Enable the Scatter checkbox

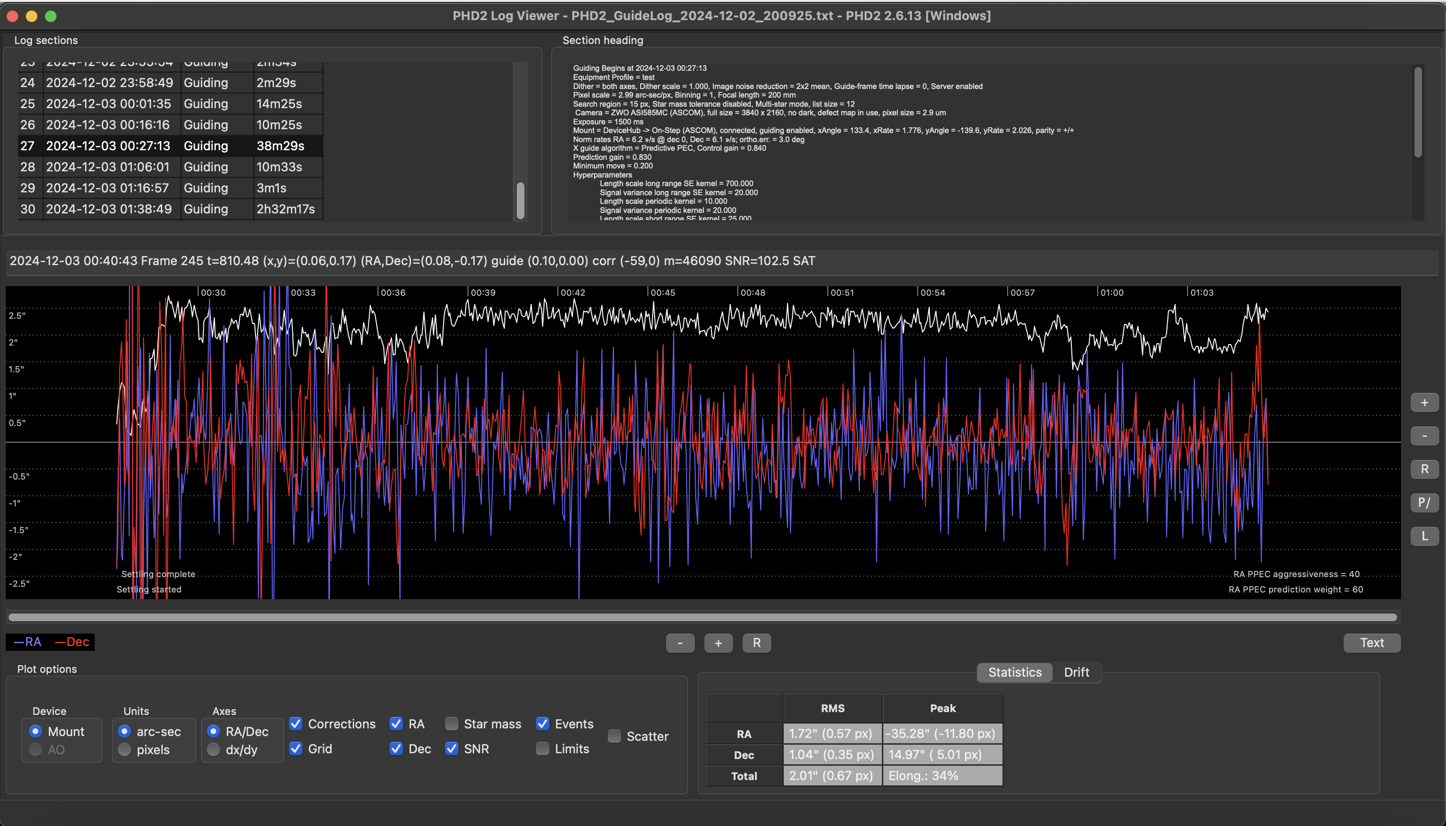click(x=614, y=737)
